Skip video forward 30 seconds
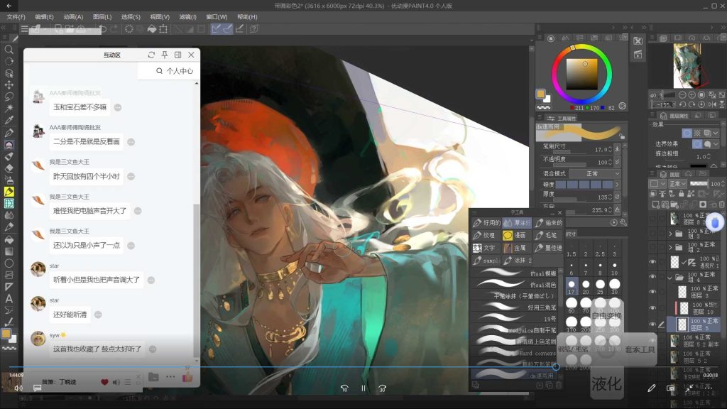 click(x=382, y=388)
